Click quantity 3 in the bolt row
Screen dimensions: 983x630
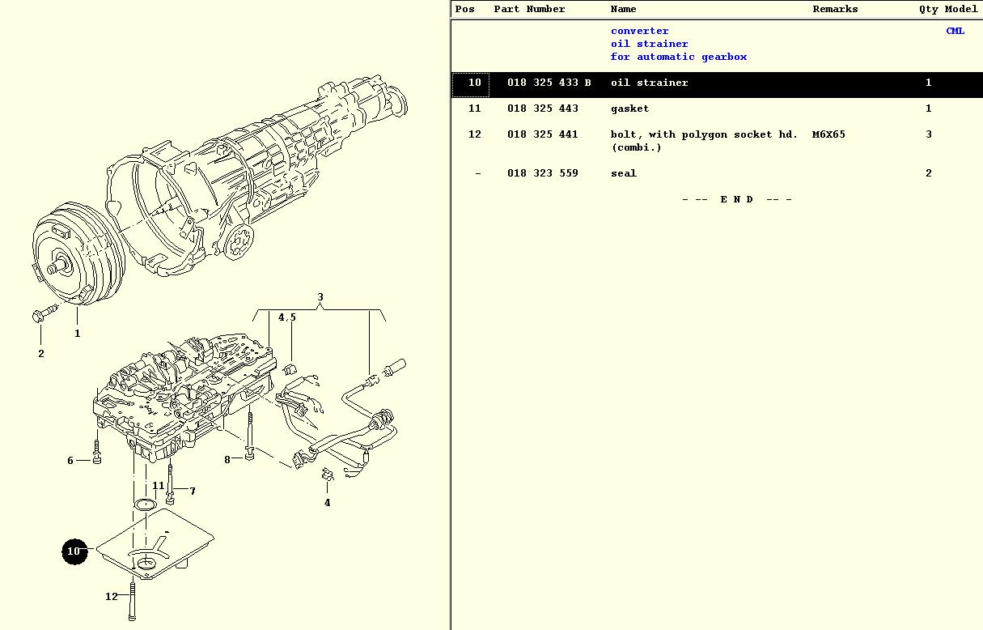click(929, 134)
